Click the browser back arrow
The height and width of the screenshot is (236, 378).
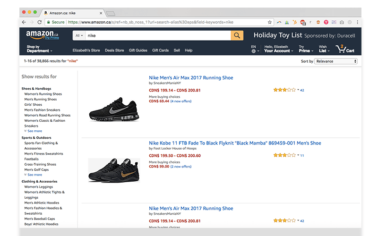[x=24, y=22]
